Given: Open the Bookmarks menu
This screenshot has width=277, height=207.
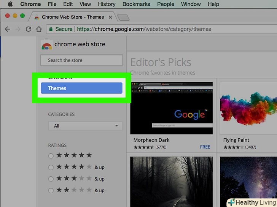Looking at the screenshot, I should [x=136, y=4].
